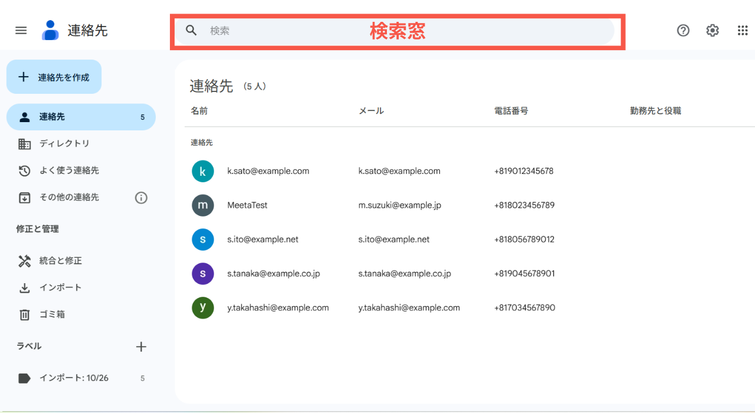
Task: Focus the 検索 search field
Action: coord(394,31)
